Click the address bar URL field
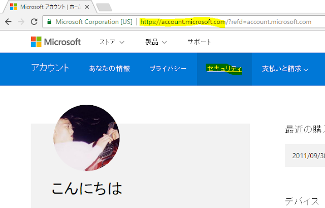Screen dimensions: 325x208 point(184,22)
